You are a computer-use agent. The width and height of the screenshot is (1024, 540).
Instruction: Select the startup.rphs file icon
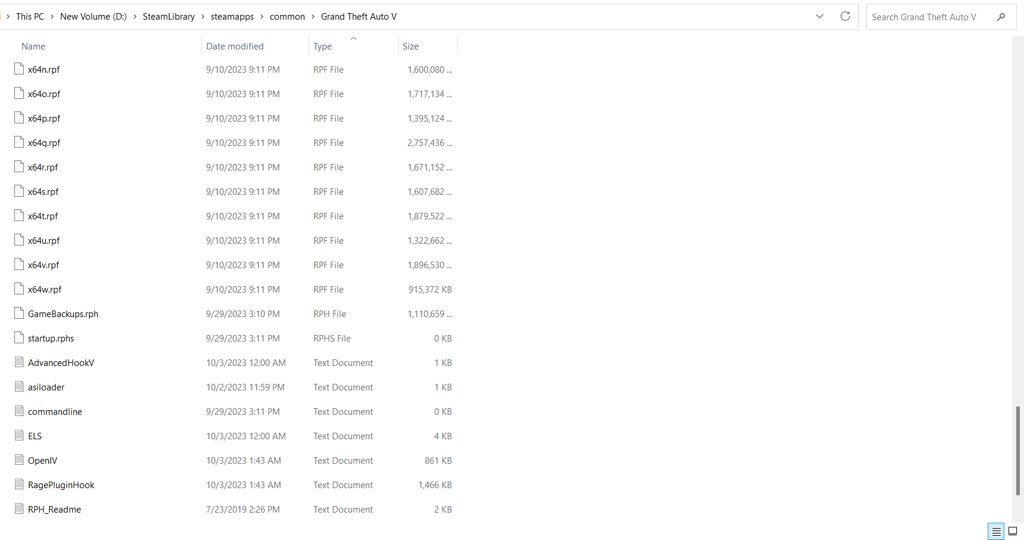pyautogui.click(x=19, y=338)
